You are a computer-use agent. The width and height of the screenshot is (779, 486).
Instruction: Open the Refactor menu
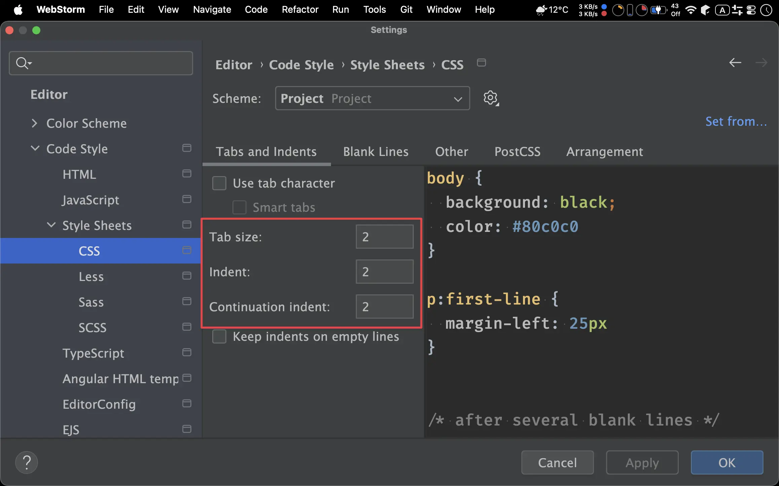(x=300, y=9)
